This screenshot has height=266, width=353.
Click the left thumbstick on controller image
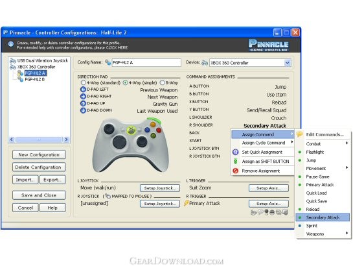pos(109,128)
